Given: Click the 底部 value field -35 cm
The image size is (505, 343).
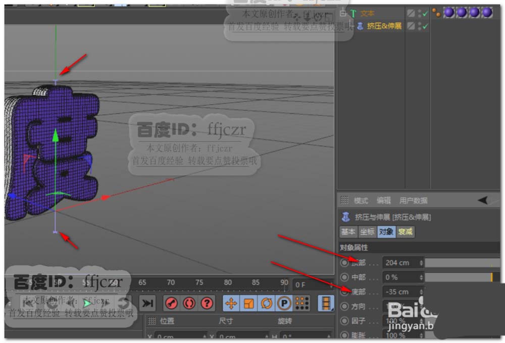Looking at the screenshot, I should pyautogui.click(x=400, y=292).
